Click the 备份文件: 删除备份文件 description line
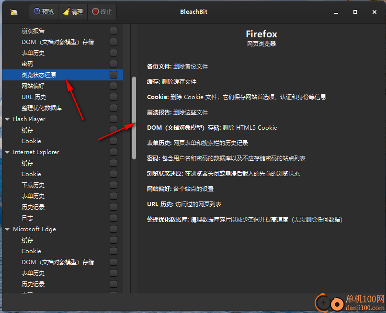Viewport: 386px width, 313px height. [177, 66]
